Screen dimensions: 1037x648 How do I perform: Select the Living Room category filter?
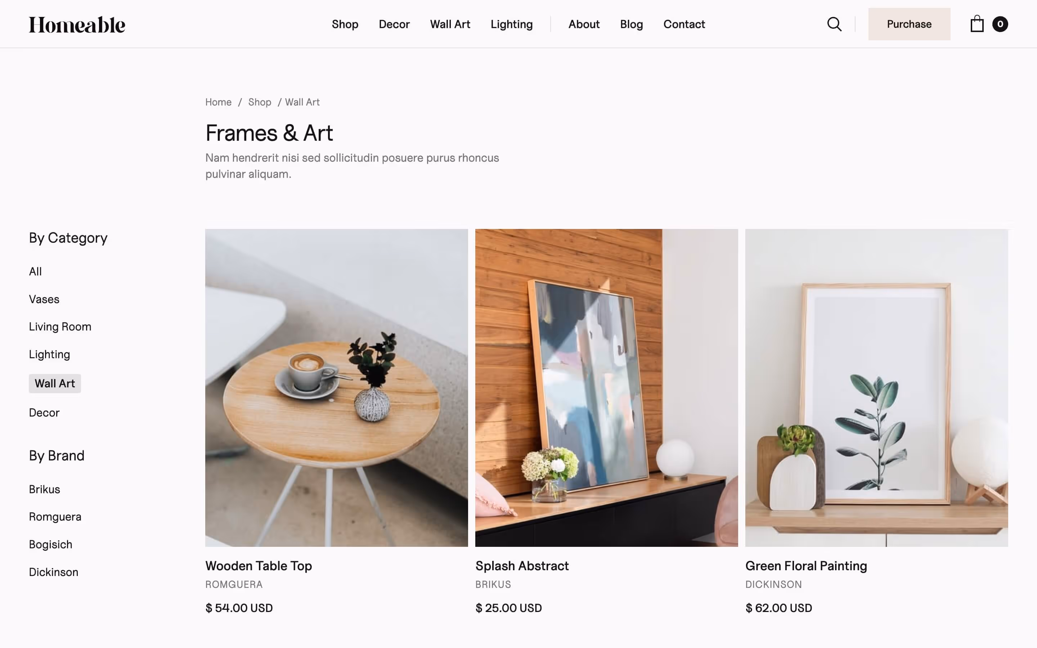(x=60, y=327)
